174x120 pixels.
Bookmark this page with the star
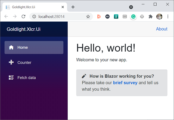click(88, 17)
